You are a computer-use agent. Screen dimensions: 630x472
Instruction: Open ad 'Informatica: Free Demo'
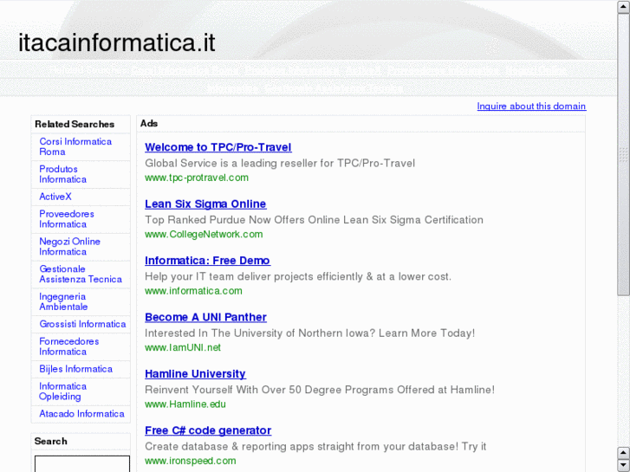coord(207,261)
